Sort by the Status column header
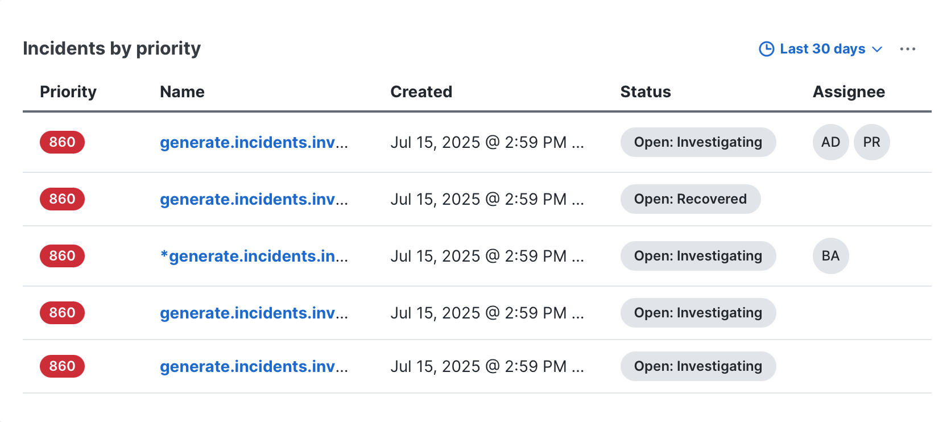 [646, 92]
